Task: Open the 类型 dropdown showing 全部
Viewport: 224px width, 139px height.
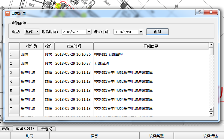Action: [x=37, y=32]
